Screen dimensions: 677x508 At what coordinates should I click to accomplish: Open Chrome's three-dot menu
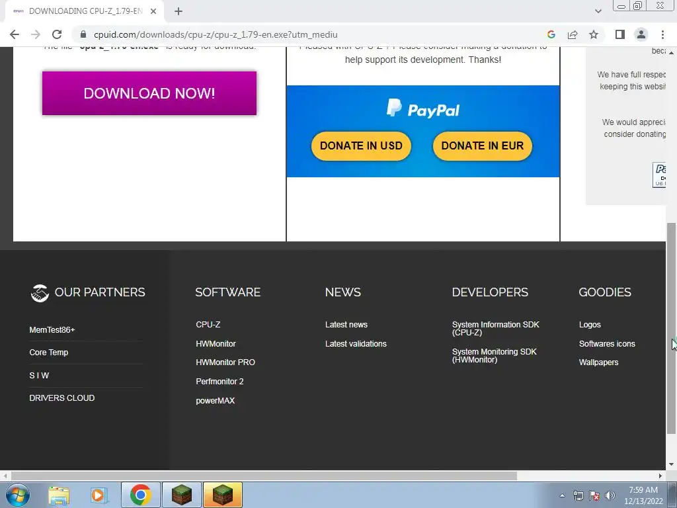pos(662,34)
